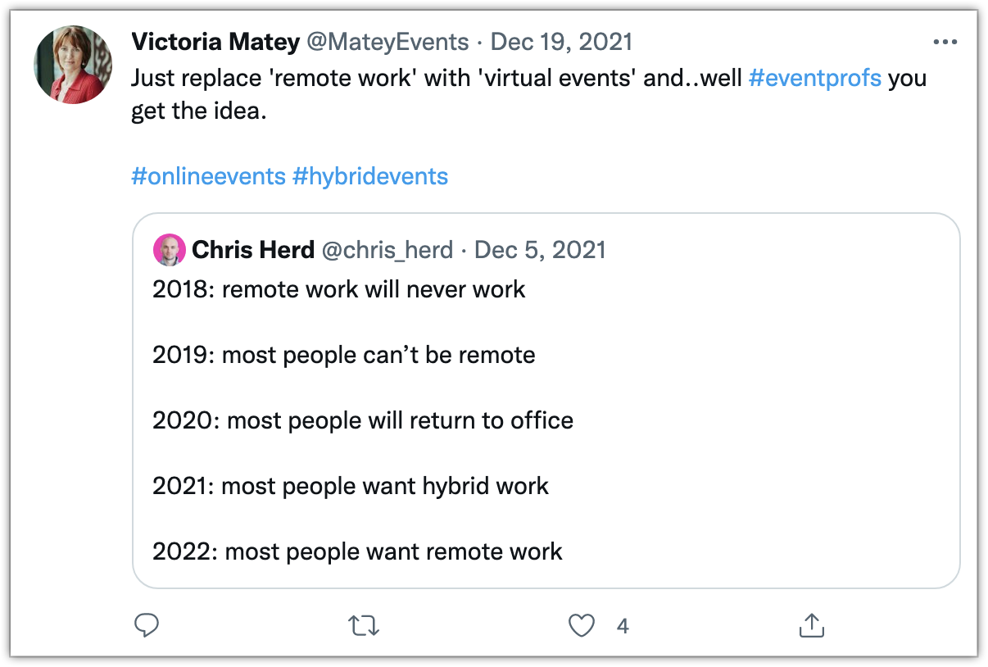Click the @chris_herd handle
The image size is (988, 667).
click(x=387, y=250)
